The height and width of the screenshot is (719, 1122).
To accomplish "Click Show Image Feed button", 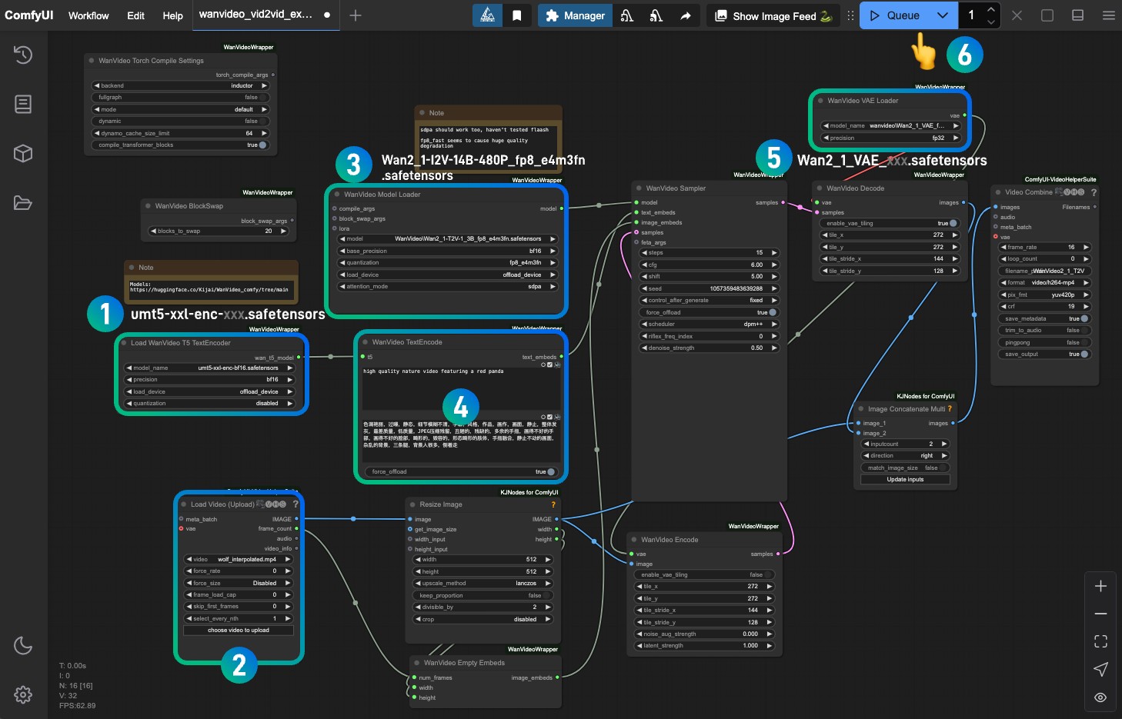I will (x=773, y=15).
